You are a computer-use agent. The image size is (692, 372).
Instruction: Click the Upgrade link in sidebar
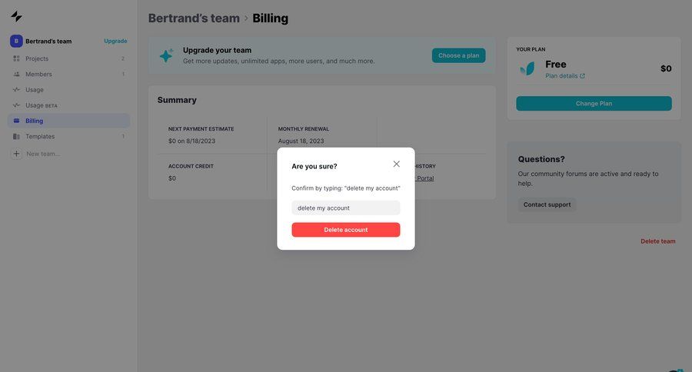[x=115, y=41]
